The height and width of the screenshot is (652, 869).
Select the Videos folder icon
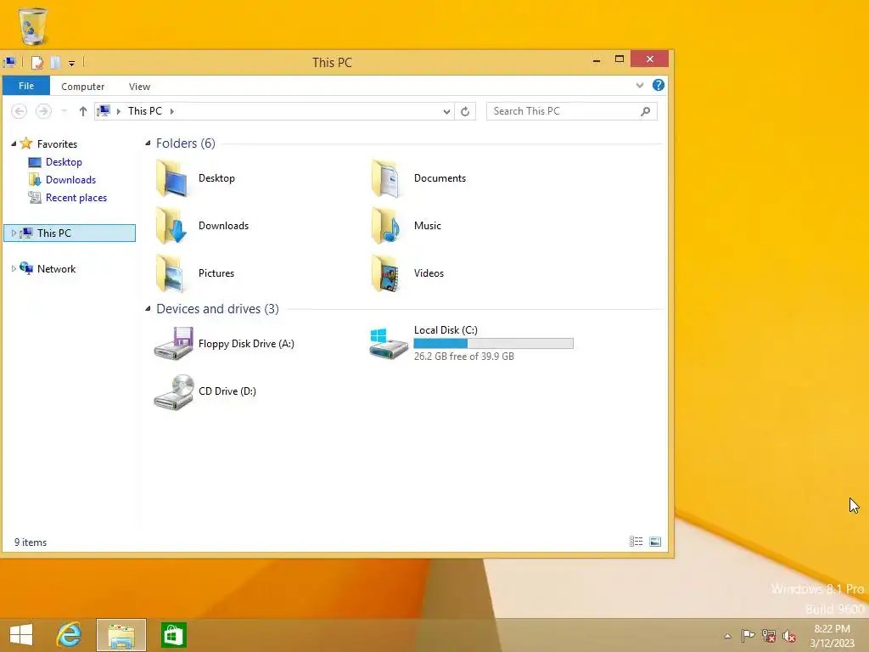point(386,273)
